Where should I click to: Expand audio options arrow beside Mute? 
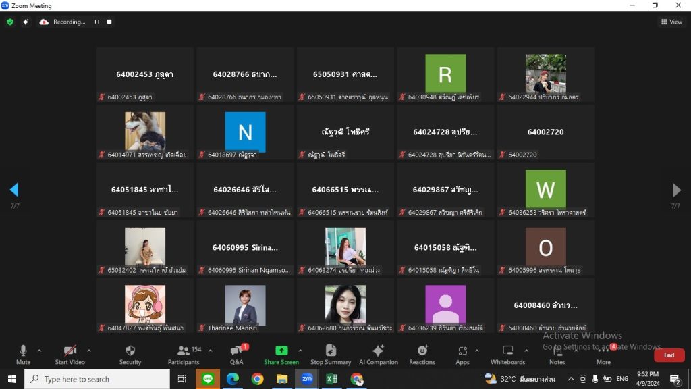coord(39,351)
